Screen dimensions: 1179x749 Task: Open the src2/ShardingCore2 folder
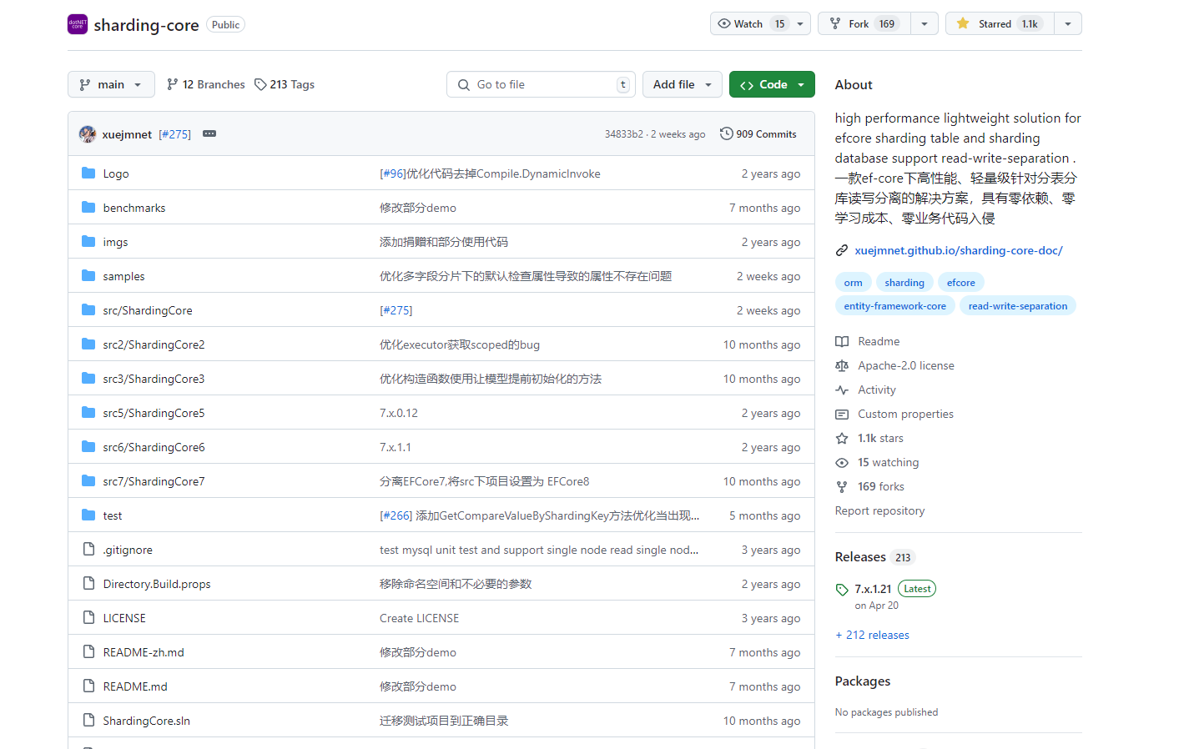[x=154, y=344]
